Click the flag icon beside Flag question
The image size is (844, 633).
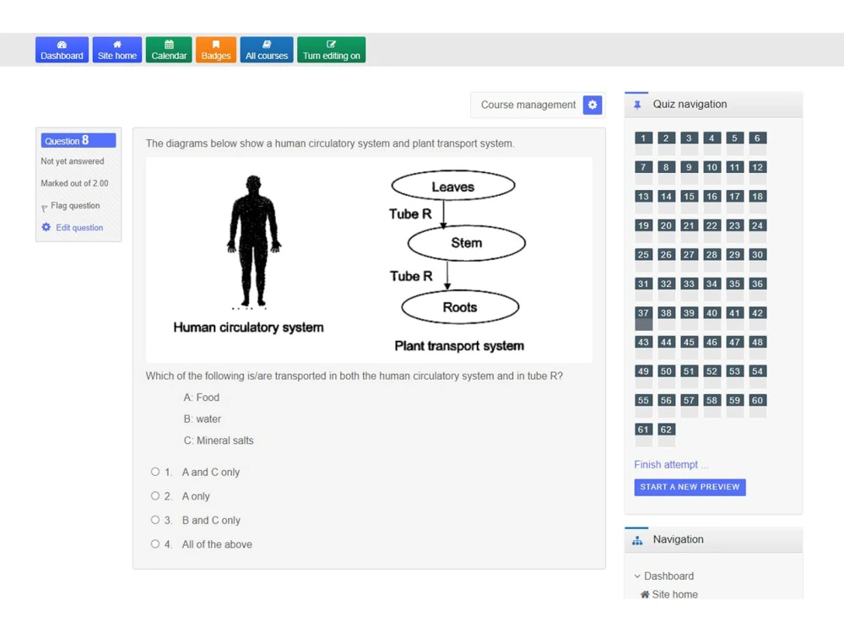(45, 208)
